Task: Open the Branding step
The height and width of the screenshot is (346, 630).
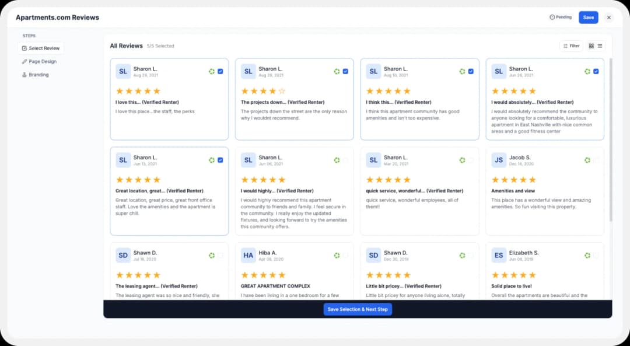Action: click(40, 75)
